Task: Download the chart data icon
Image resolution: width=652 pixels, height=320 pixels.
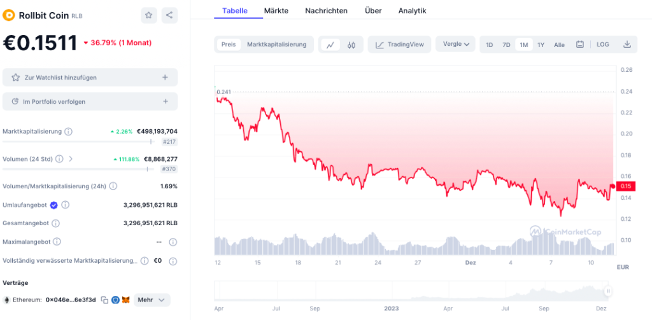Action: pyautogui.click(x=627, y=45)
